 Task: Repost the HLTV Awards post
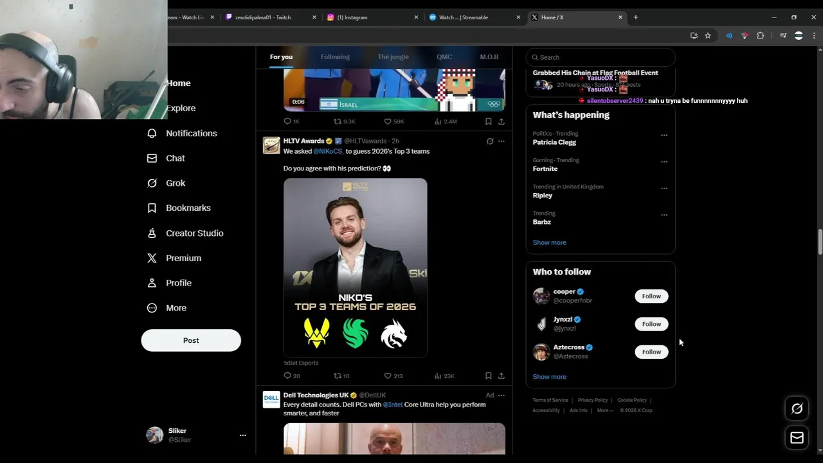click(338, 376)
